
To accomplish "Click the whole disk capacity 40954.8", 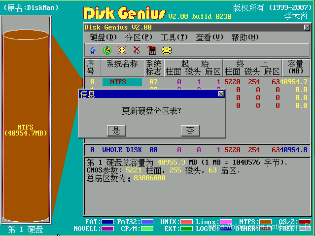I will [293, 150].
